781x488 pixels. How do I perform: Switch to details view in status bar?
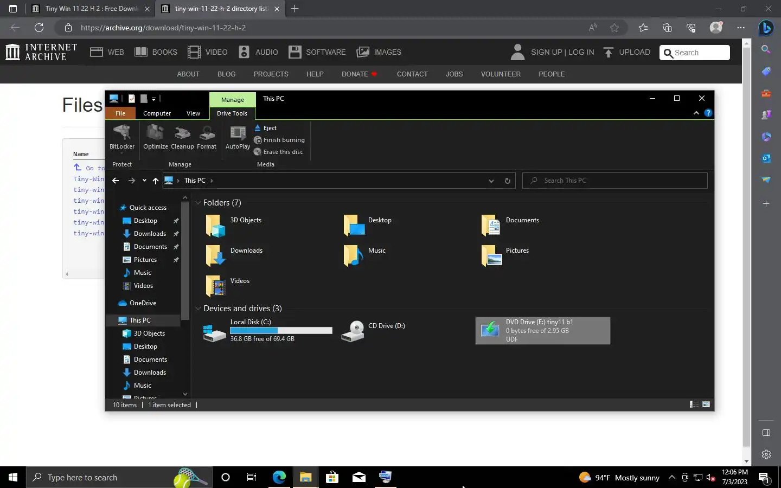(694, 404)
